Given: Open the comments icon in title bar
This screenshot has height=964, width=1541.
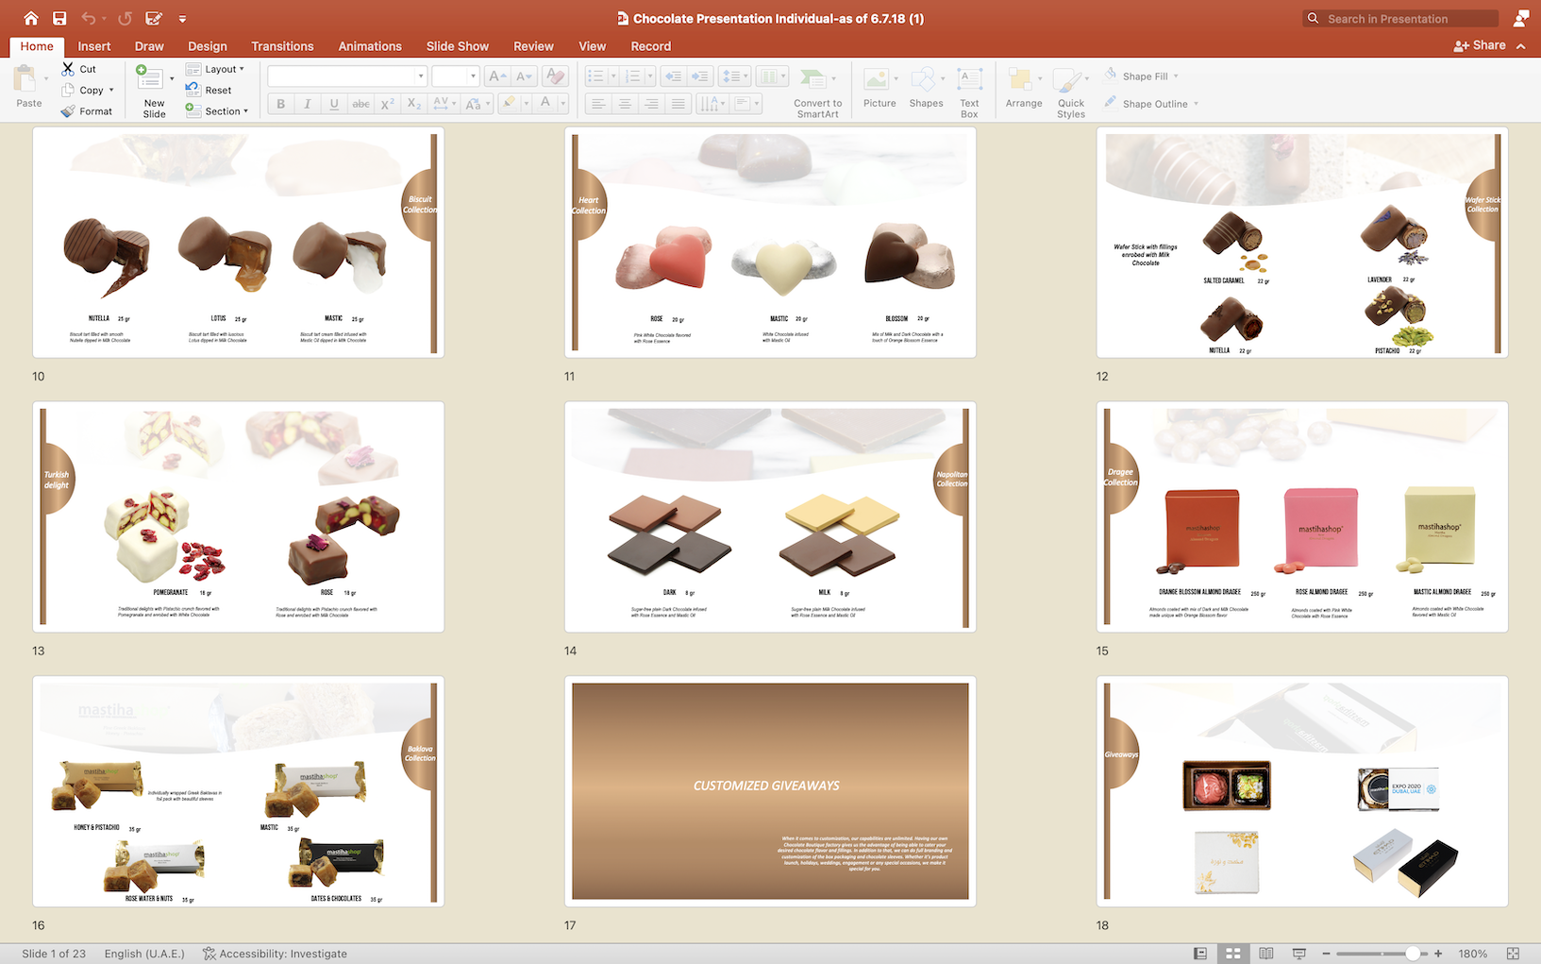Looking at the screenshot, I should coord(1520,18).
